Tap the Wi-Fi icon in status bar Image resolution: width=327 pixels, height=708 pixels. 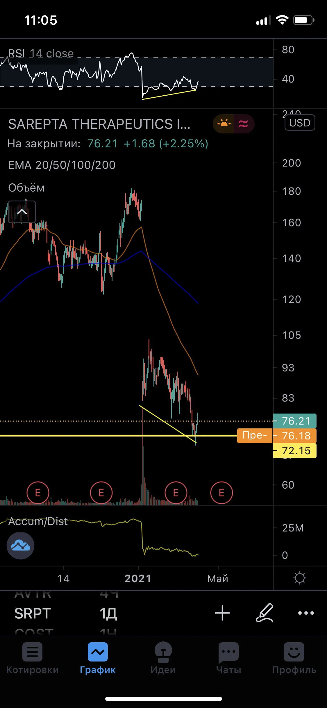pyautogui.click(x=282, y=20)
